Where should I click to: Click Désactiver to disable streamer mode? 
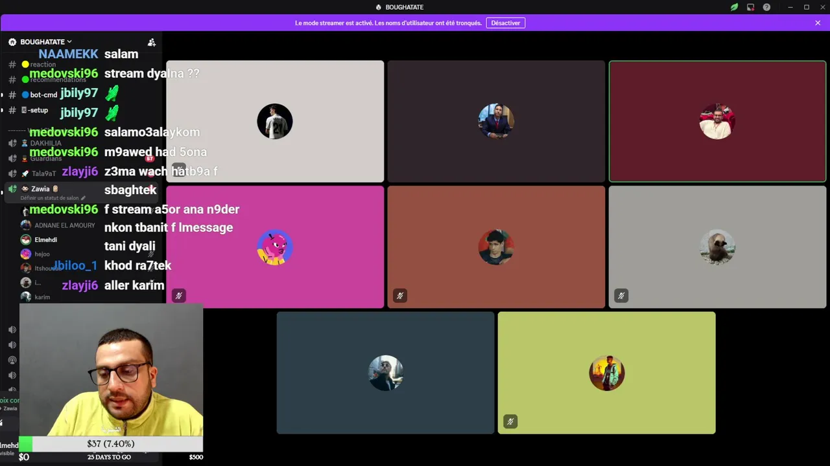pos(506,23)
